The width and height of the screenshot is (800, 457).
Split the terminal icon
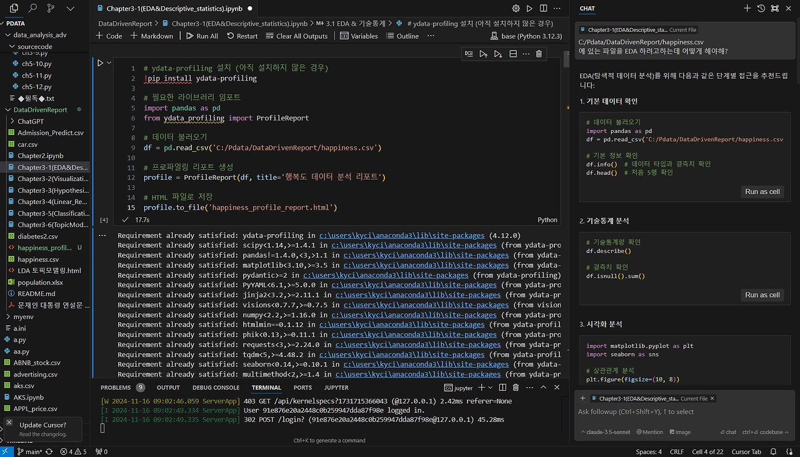click(501, 388)
